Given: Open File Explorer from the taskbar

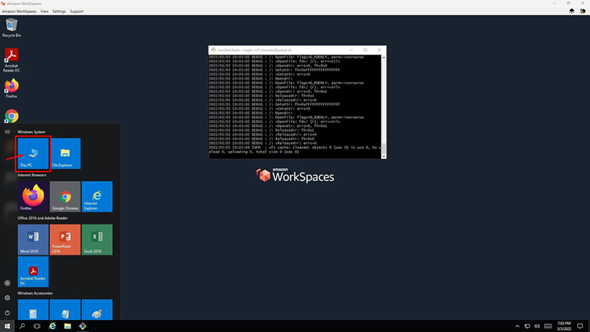Looking at the screenshot, I should (x=67, y=326).
